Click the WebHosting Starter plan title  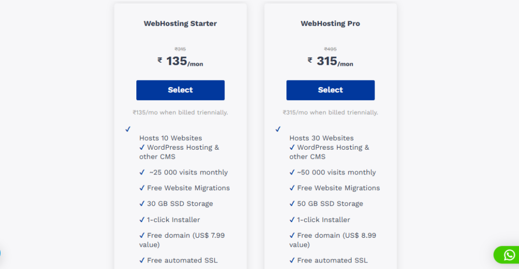click(180, 23)
